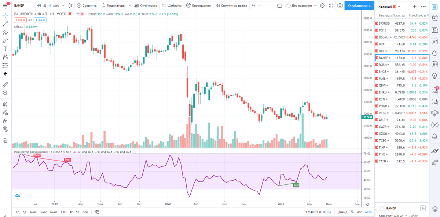Remove drawings with the trash icon
This screenshot has height=217, width=440.
(x=5, y=140)
